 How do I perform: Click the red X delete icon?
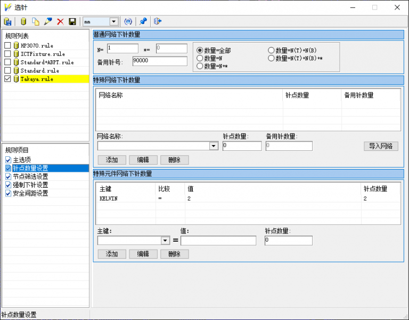(x=60, y=21)
